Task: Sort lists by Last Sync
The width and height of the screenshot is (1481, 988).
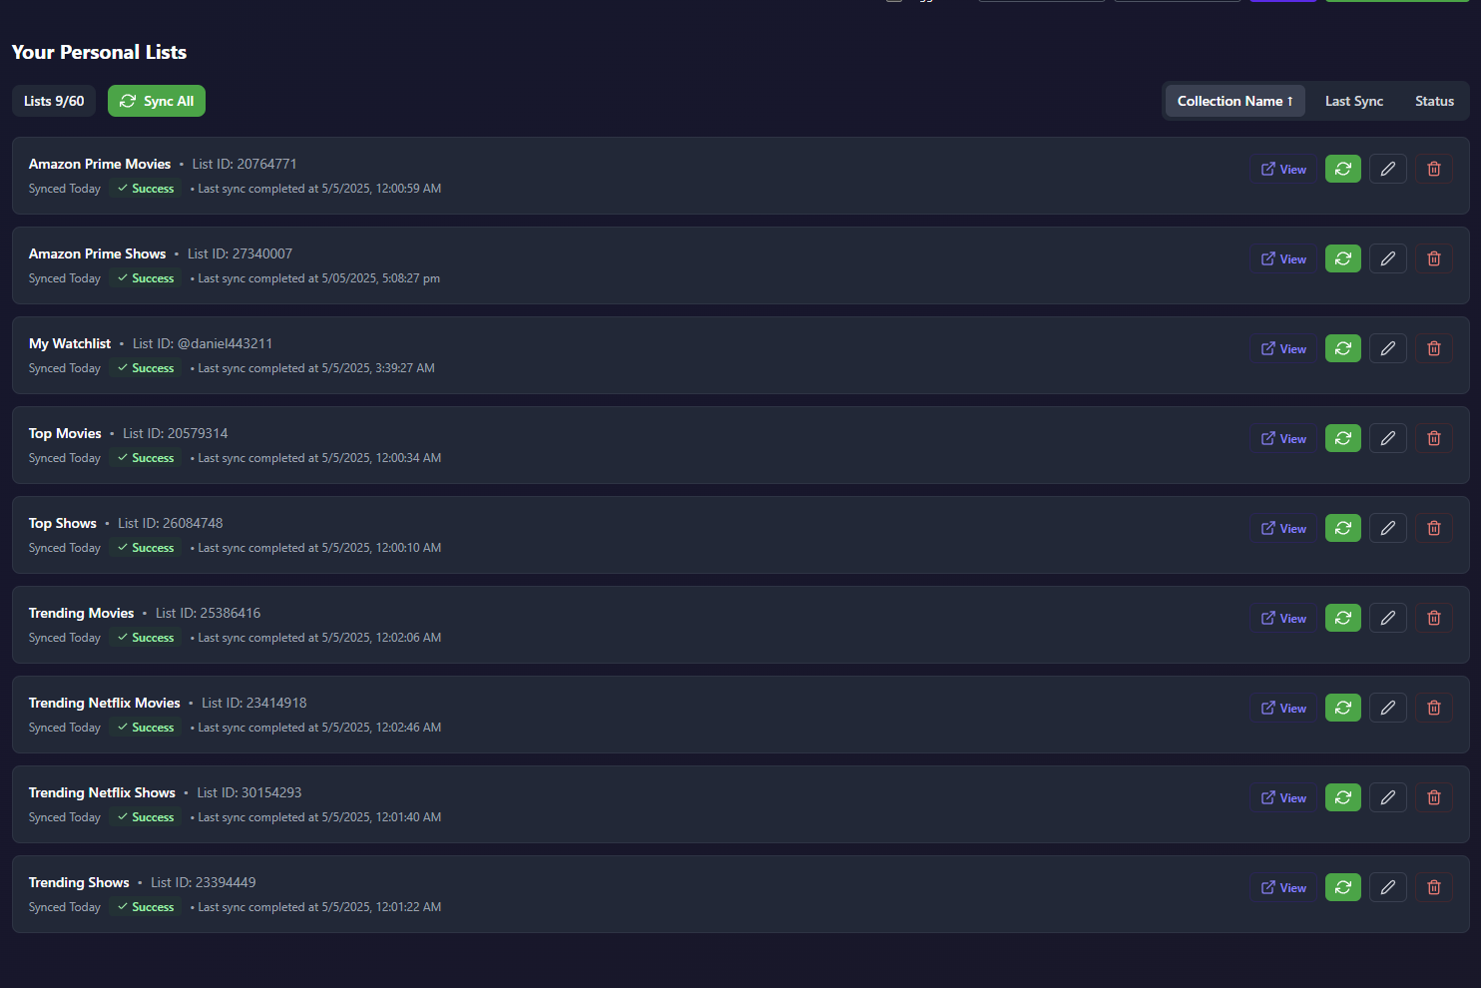Action: (x=1353, y=101)
